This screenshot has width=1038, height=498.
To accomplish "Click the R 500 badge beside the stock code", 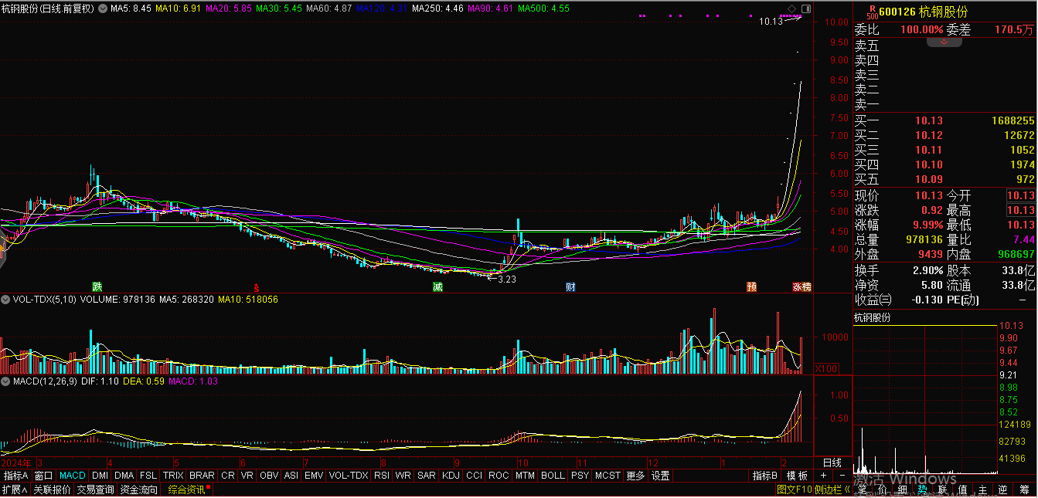I will tap(873, 12).
